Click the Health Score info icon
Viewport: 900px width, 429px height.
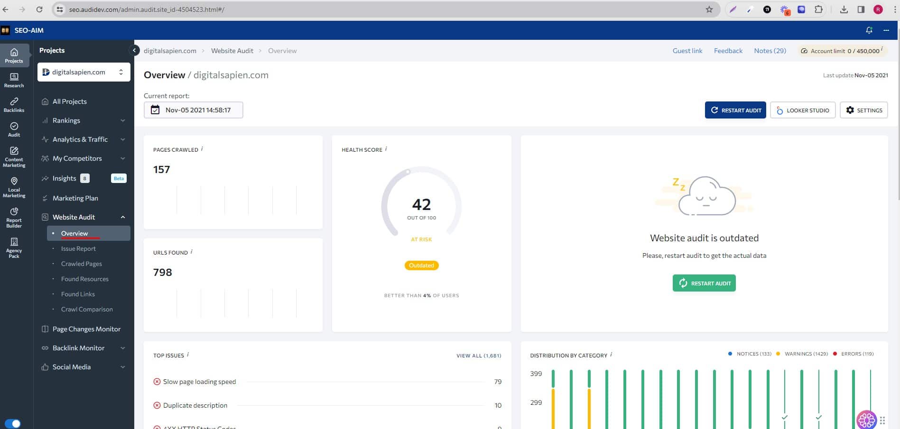click(386, 149)
